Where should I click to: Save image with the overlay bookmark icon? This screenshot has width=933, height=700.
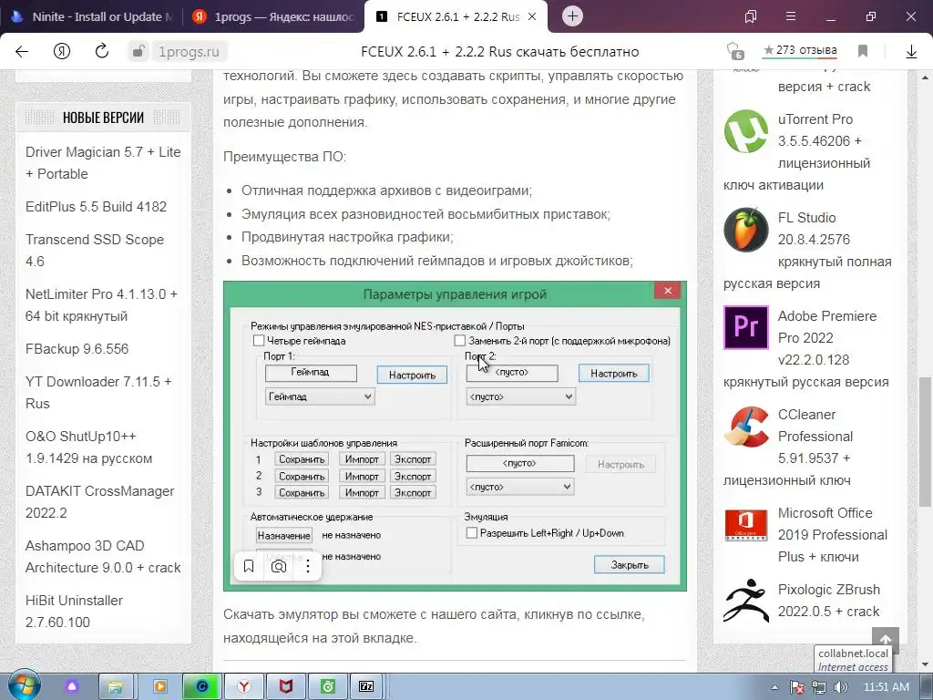click(x=249, y=566)
